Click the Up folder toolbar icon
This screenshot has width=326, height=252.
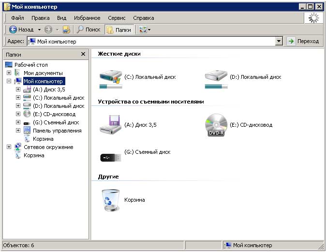pyautogui.click(x=66, y=30)
